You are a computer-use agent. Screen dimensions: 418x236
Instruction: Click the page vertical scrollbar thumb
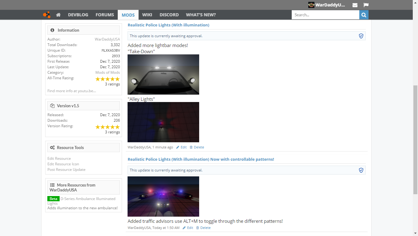coord(415,140)
